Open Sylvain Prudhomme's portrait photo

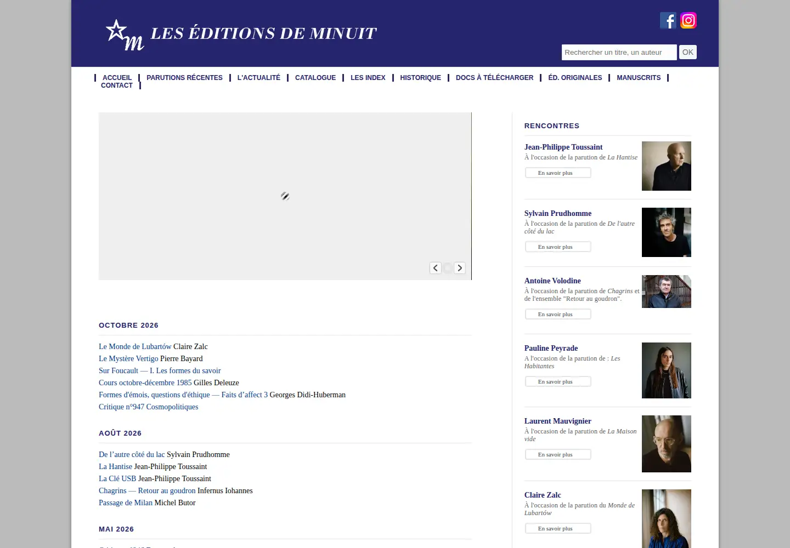click(667, 232)
